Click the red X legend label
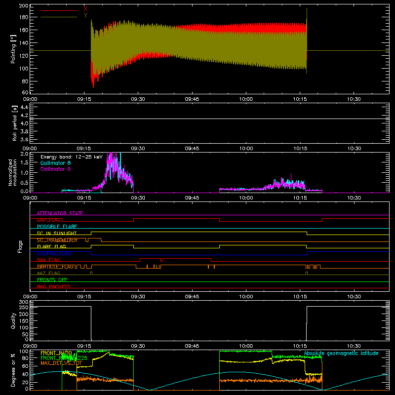 85,9
